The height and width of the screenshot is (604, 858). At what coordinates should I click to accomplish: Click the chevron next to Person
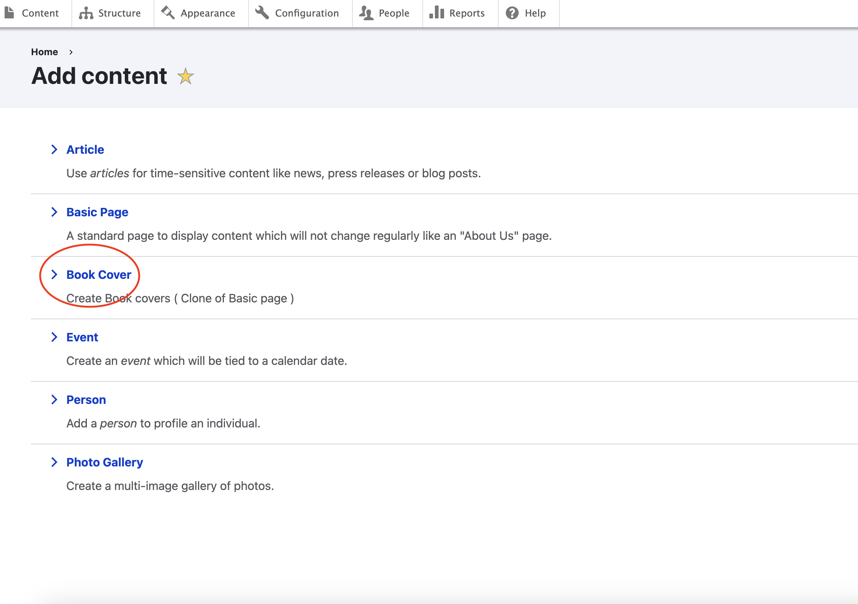tap(54, 399)
